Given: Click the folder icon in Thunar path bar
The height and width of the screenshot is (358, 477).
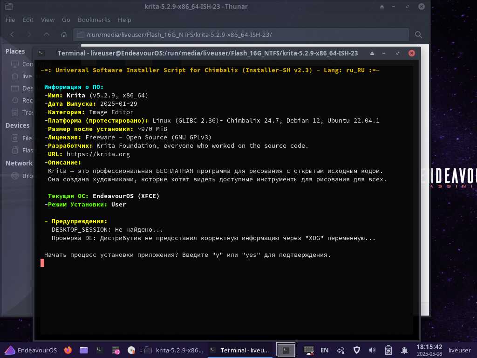Looking at the screenshot, I should click(80, 34).
